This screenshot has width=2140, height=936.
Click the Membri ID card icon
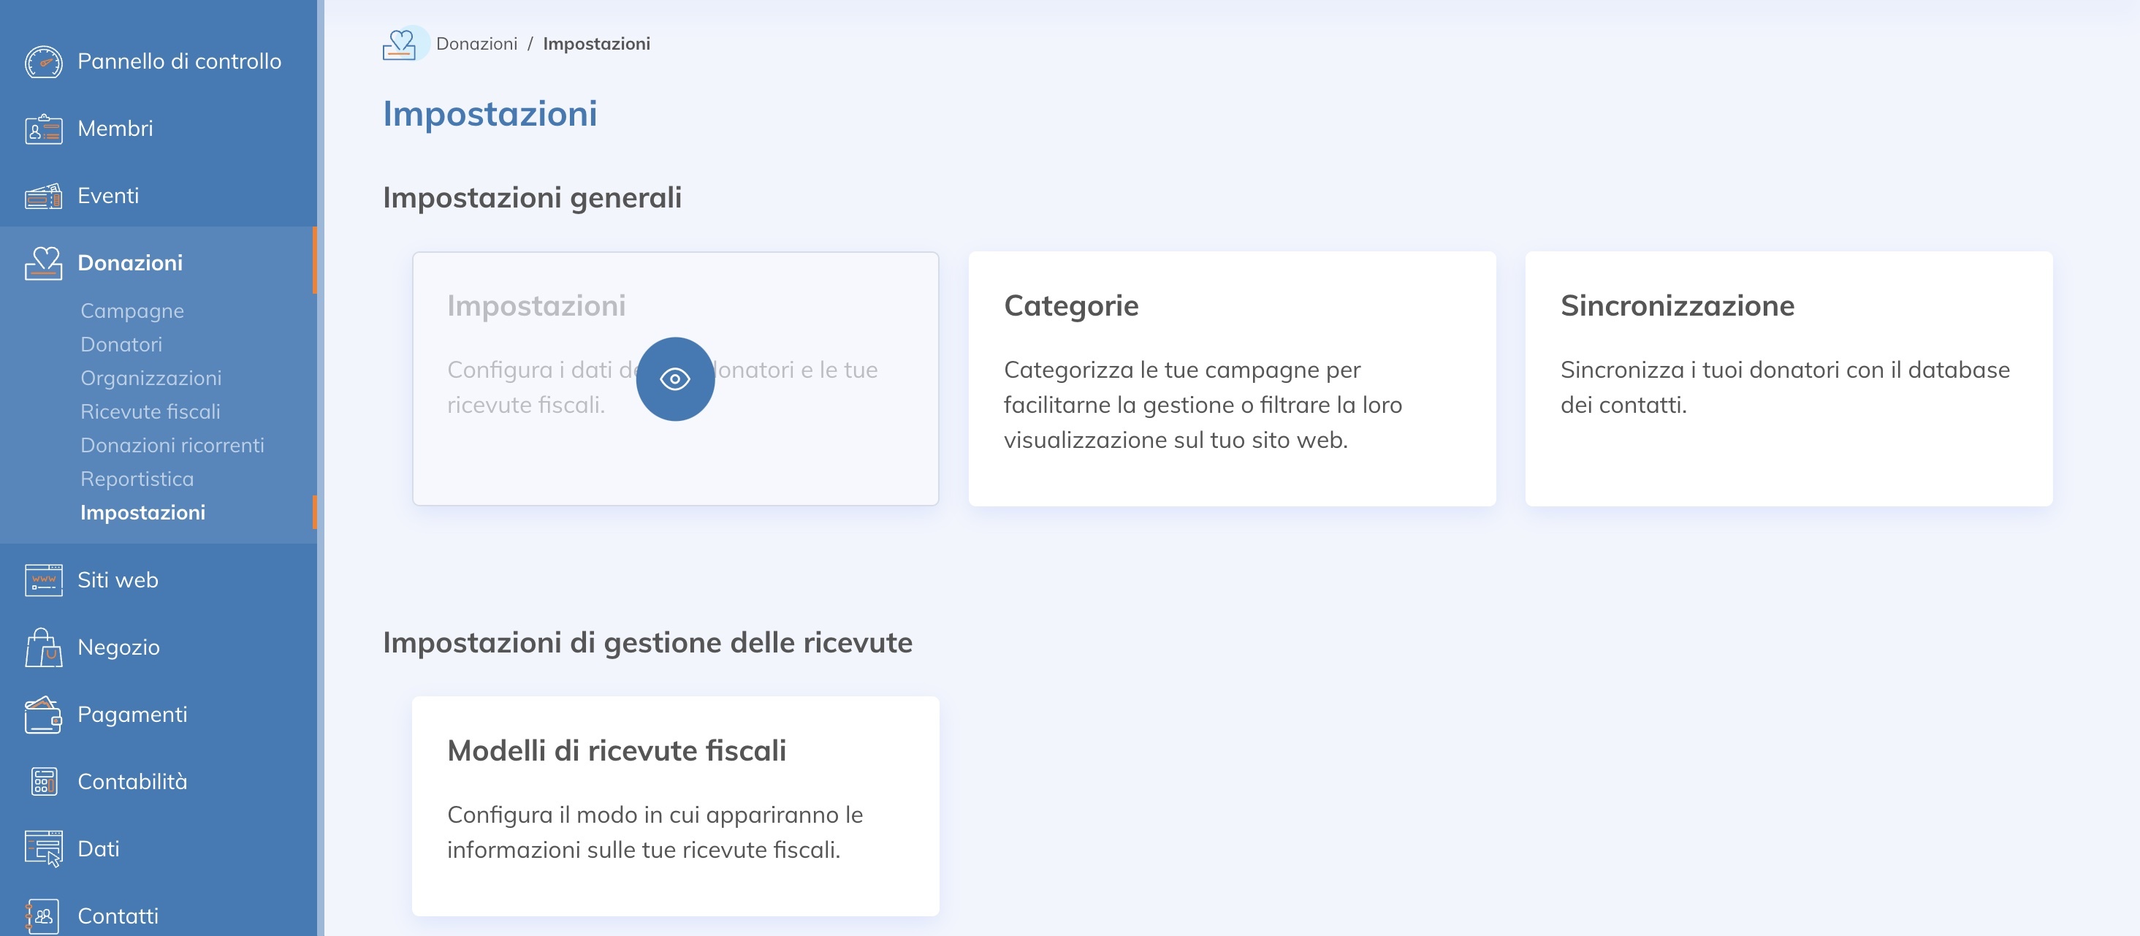point(43,129)
